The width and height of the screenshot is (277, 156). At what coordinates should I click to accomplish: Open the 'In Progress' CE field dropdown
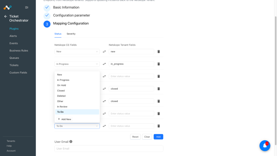click(x=77, y=64)
